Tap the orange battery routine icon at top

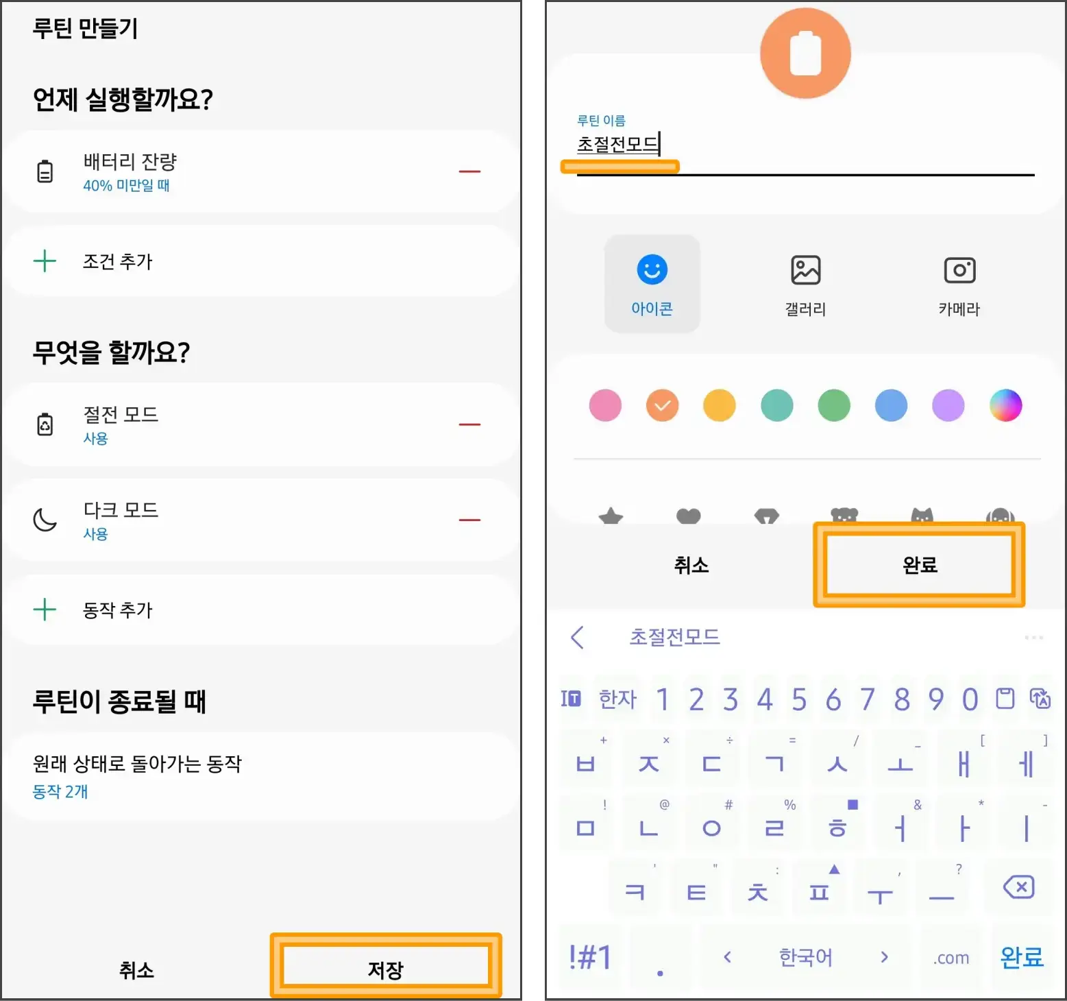(x=805, y=53)
